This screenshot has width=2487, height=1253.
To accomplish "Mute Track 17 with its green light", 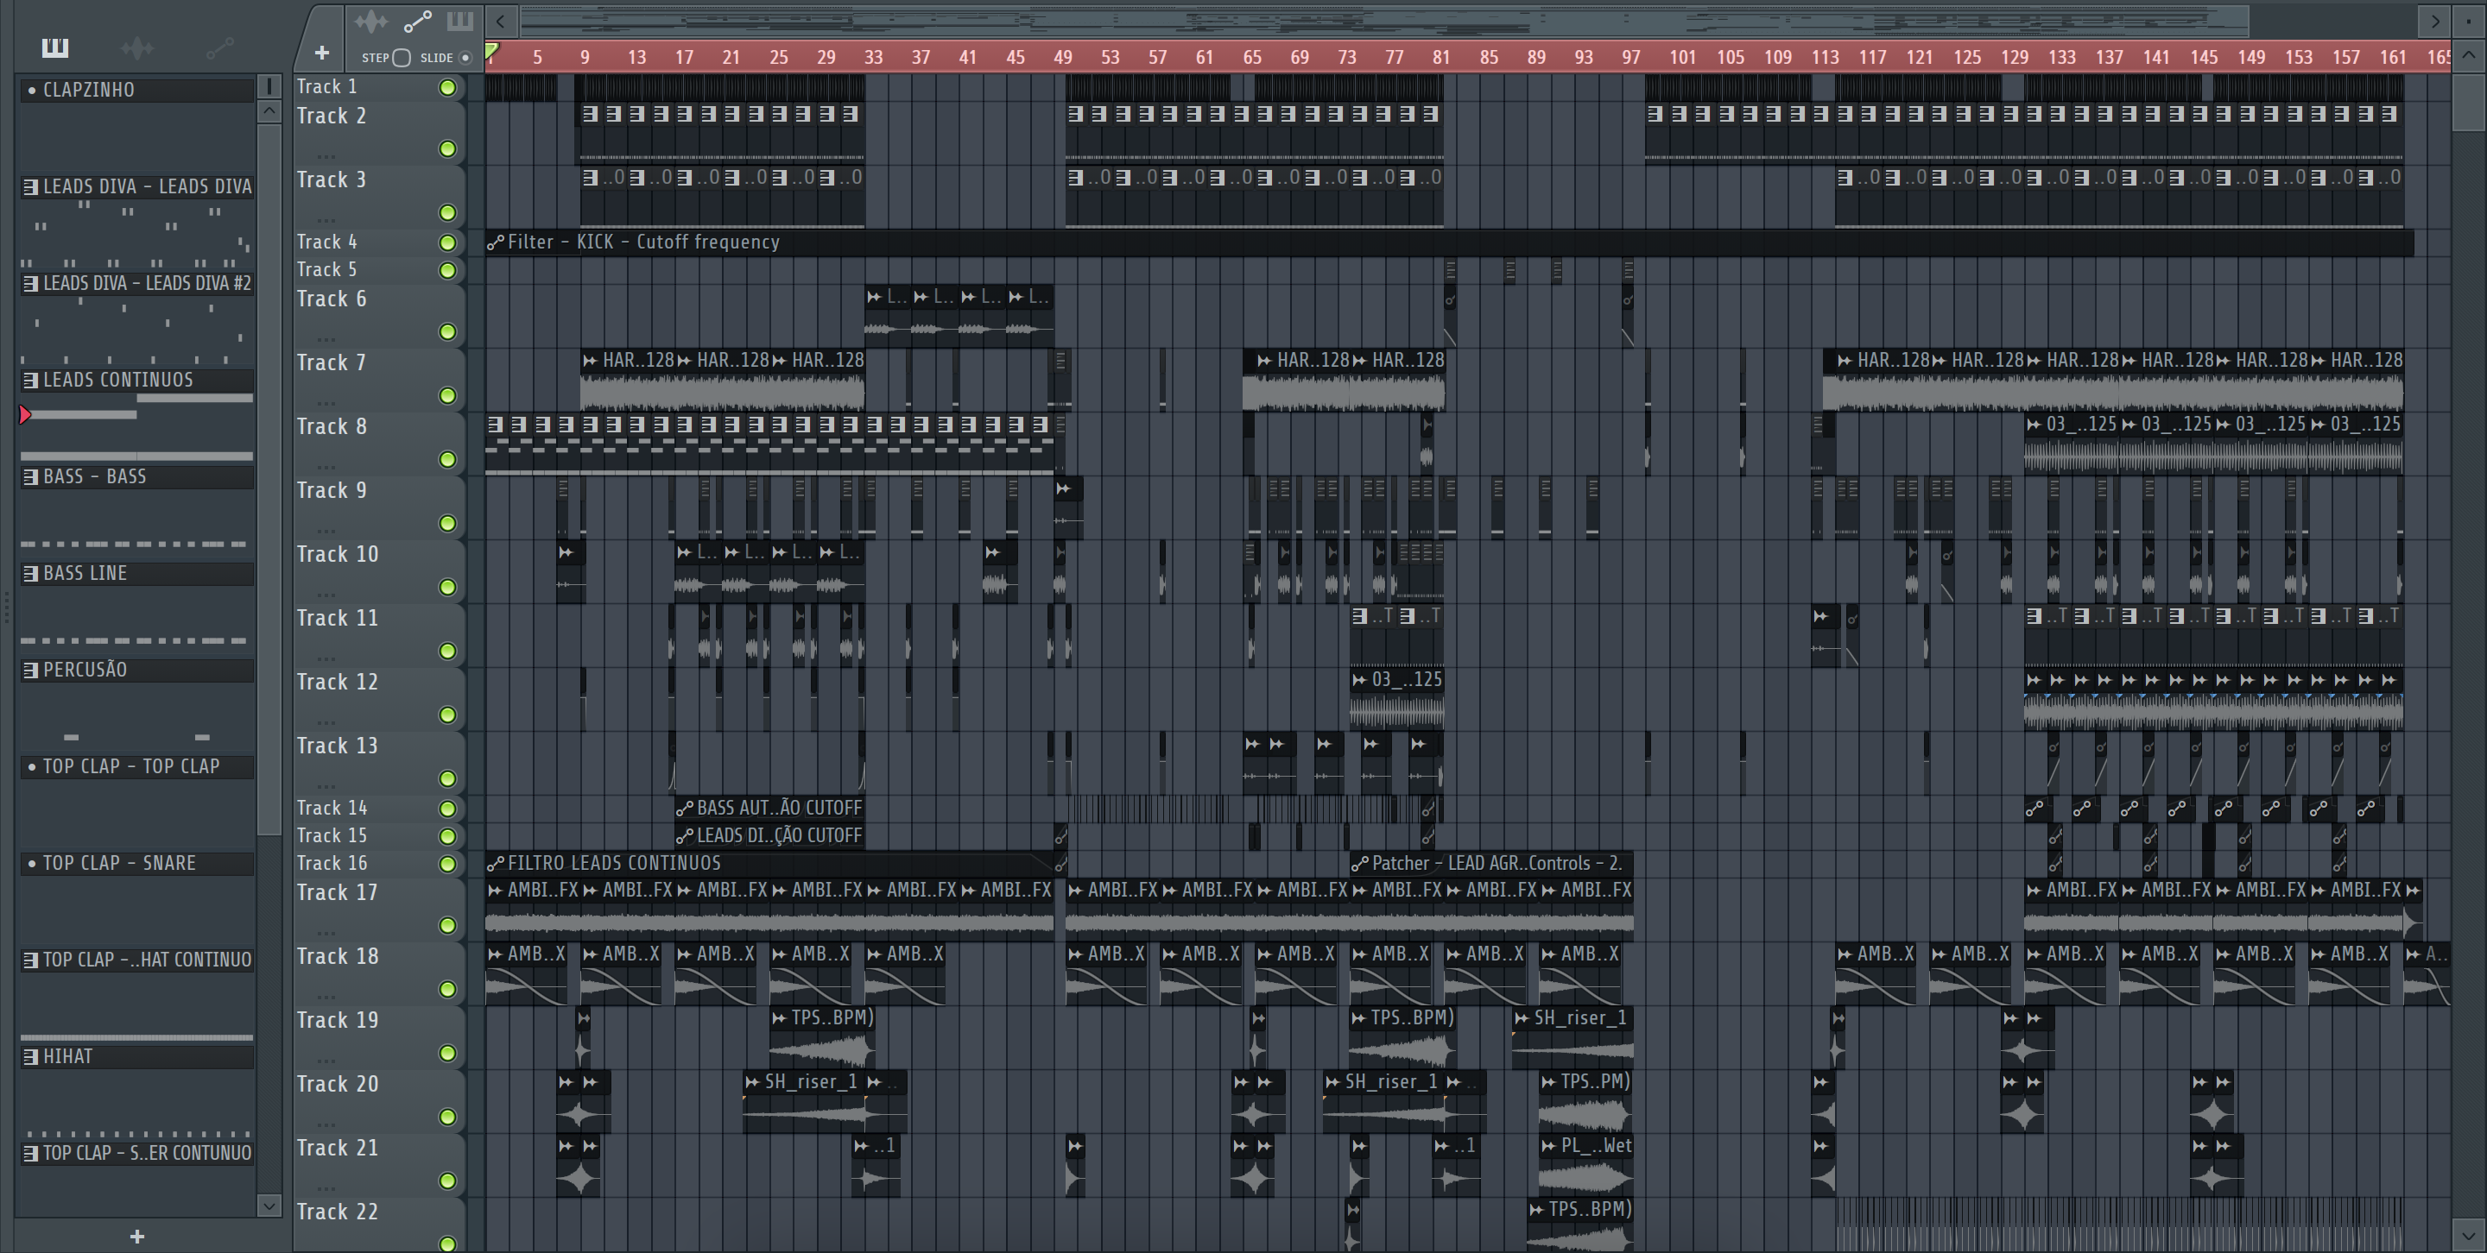I will click(x=447, y=925).
